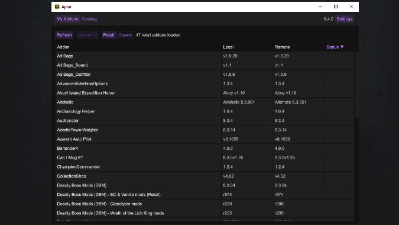The image size is (399, 225).
Task: Select the Altoholic addon entry
Action: (x=205, y=102)
